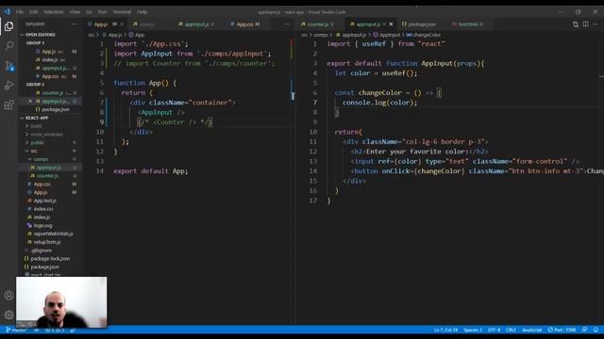The width and height of the screenshot is (604, 339).
Task: Open the Source Control view
Action: tap(8, 66)
